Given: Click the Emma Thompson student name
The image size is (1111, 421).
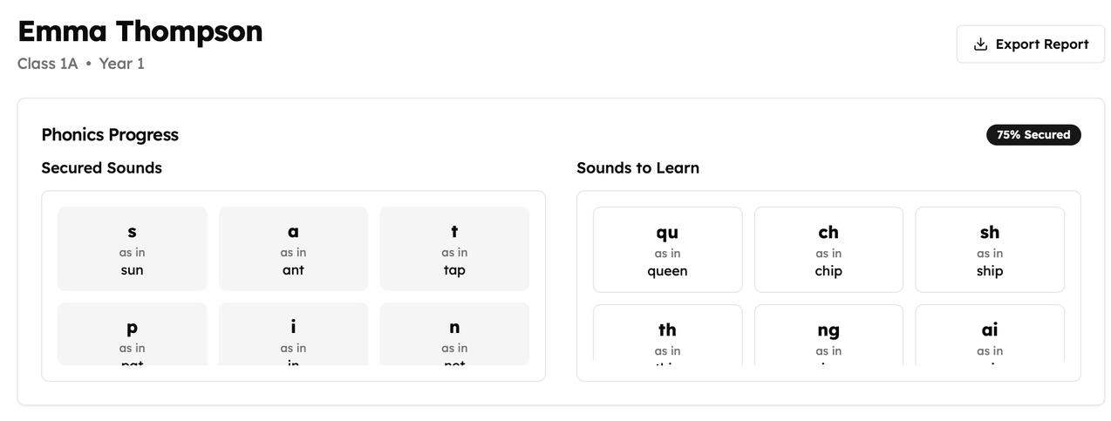Looking at the screenshot, I should tap(140, 31).
